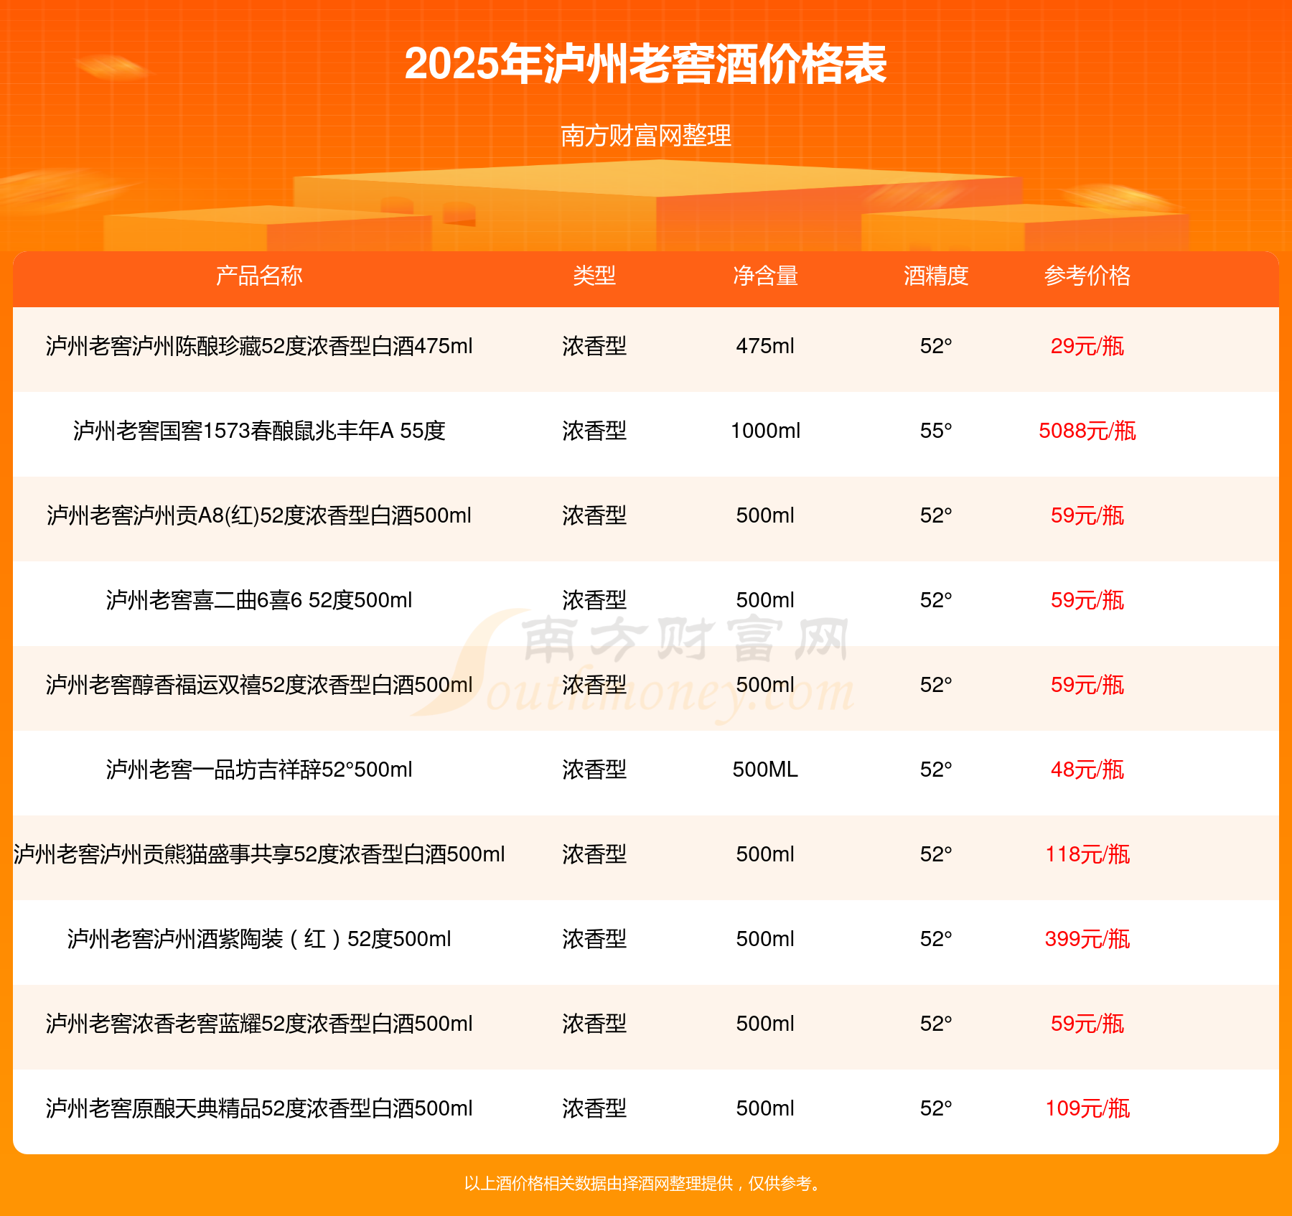Click 浓香型 type in the 蓝耀 row
Screen dimensions: 1292x1216
(x=594, y=1024)
